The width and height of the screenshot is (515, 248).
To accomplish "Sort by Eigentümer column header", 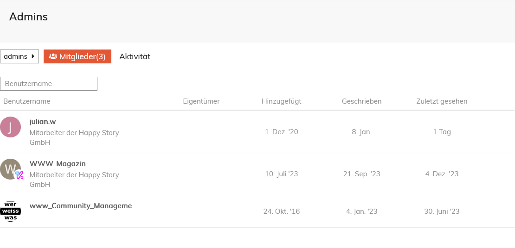I will coord(201,101).
